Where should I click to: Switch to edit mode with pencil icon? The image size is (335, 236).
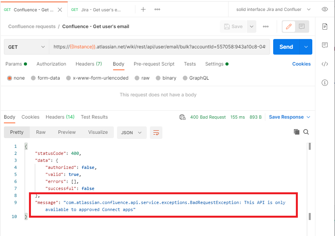289,27
